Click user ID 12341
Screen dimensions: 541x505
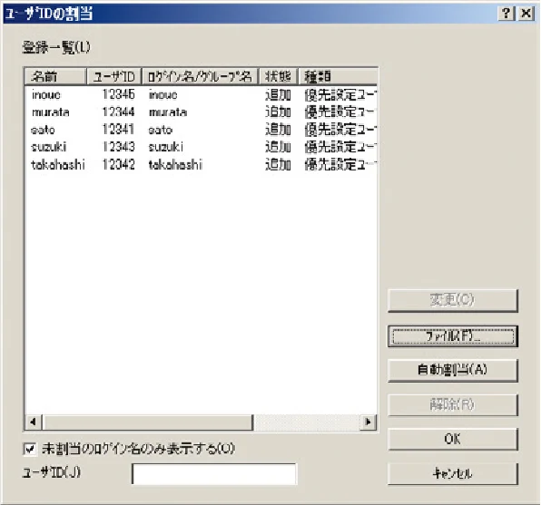(x=119, y=130)
